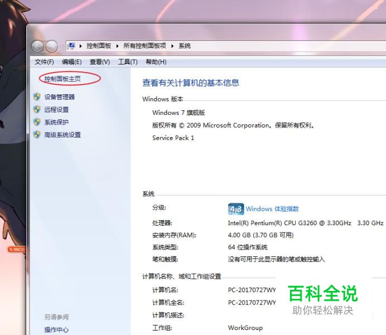Open the 帮助(H) menu

156,62
